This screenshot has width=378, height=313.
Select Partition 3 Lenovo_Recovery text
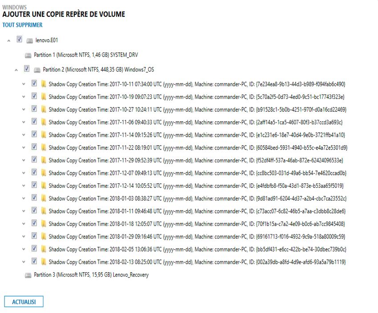(x=91, y=275)
